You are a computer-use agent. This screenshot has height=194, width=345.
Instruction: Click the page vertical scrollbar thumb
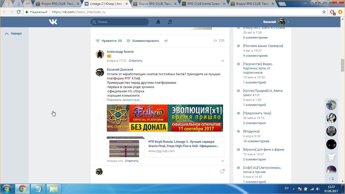[342, 65]
